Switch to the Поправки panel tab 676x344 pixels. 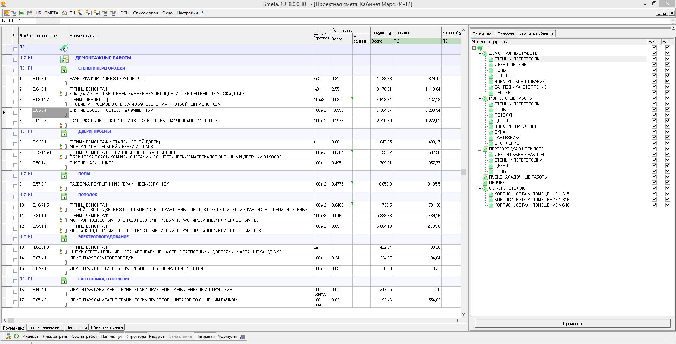(x=506, y=34)
